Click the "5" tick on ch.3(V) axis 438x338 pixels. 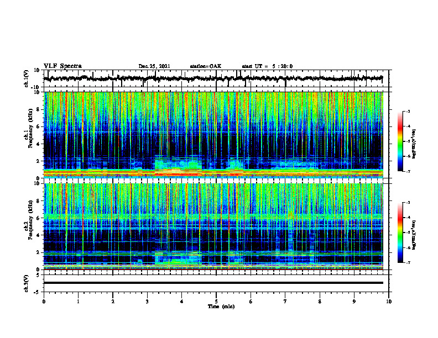pos(38,275)
